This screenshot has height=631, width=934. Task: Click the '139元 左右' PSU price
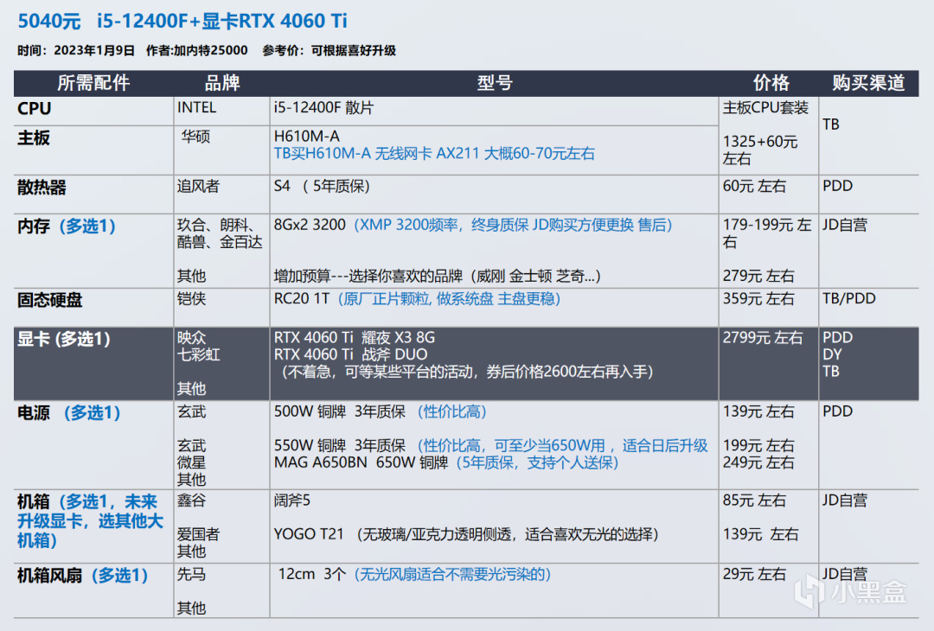click(x=758, y=412)
